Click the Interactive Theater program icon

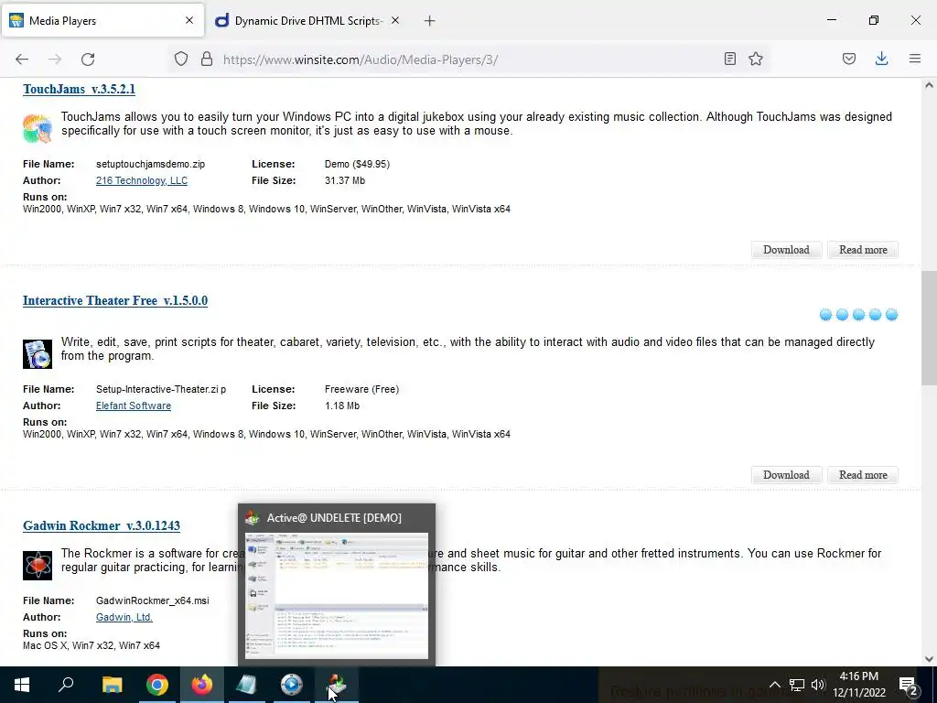pyautogui.click(x=38, y=354)
